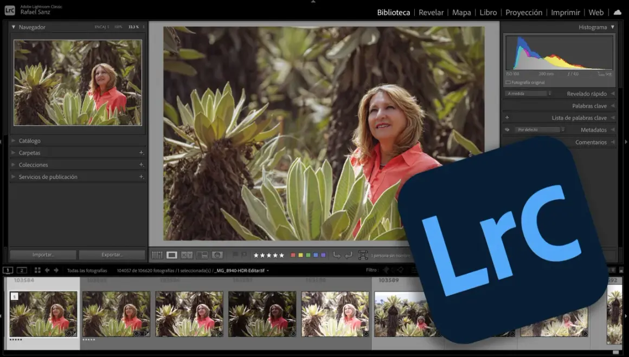Collapse the Navegador panel
Image resolution: width=629 pixels, height=357 pixels.
[13, 27]
